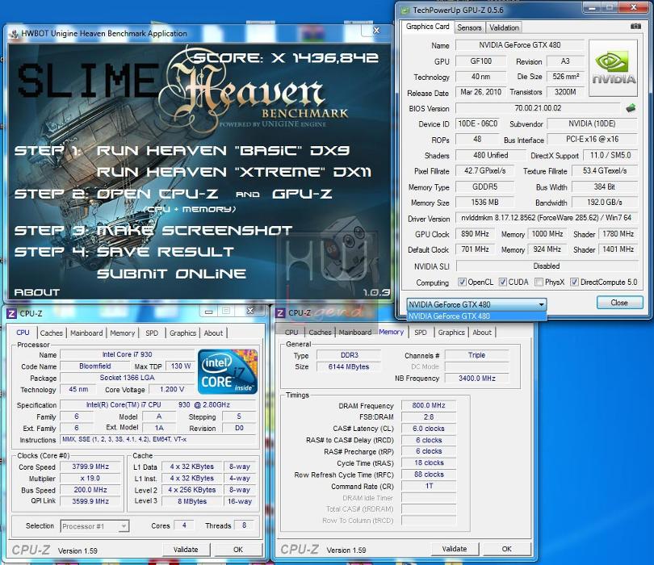This screenshot has height=565, width=654.
Task: Click Step 3: Make Screenshot
Action: (153, 231)
